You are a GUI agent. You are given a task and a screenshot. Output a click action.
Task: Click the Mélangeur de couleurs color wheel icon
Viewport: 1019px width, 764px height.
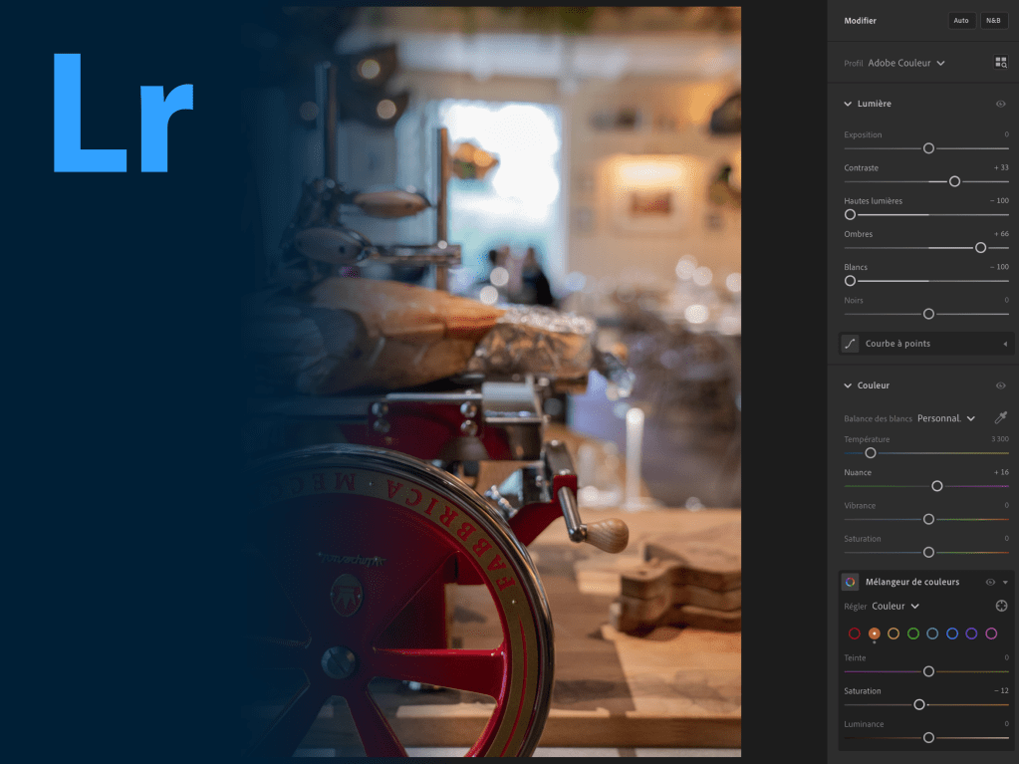tap(850, 582)
